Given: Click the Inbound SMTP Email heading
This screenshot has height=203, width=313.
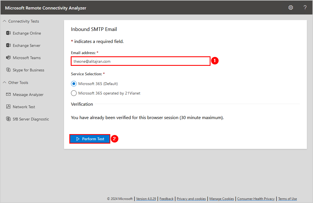Looking at the screenshot, I should 94,29.
